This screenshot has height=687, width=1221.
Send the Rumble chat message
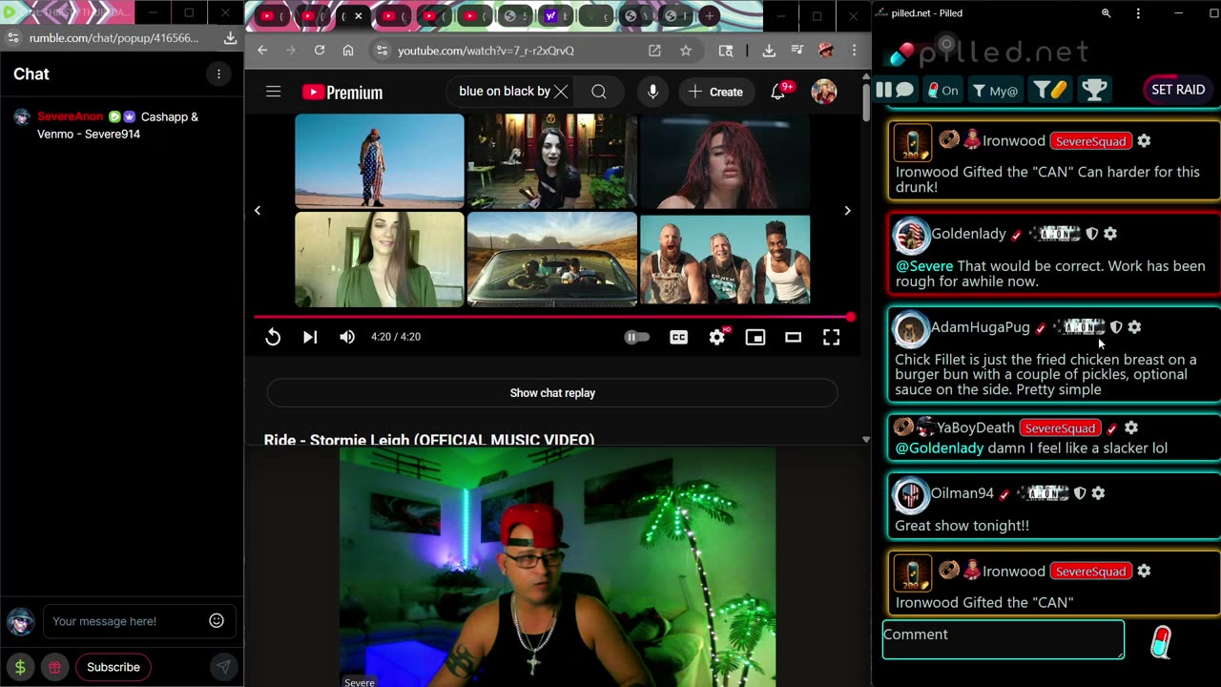[x=222, y=667]
